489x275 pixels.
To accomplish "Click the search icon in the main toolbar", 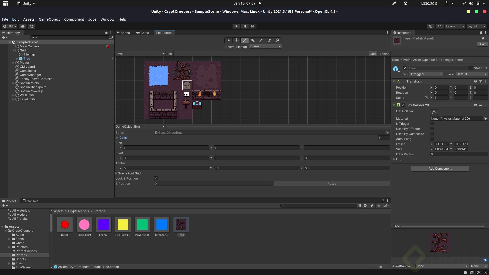I will [440, 26].
